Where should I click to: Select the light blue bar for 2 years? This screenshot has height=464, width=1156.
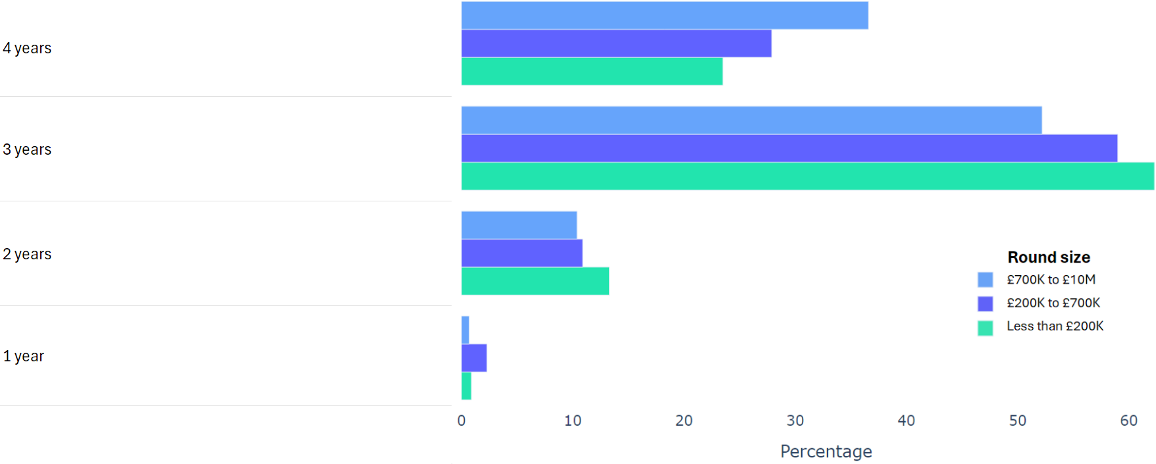click(519, 225)
